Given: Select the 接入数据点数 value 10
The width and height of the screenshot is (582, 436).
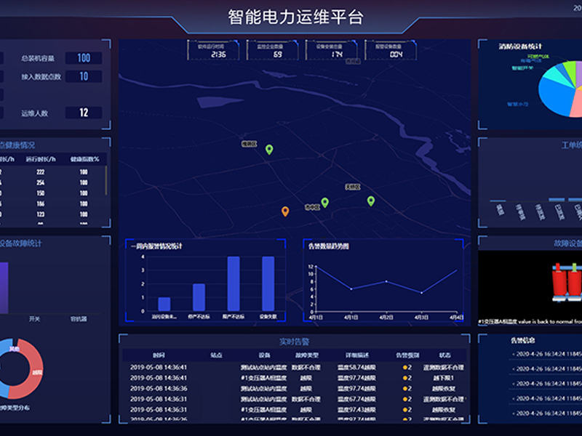Looking at the screenshot, I should point(84,76).
